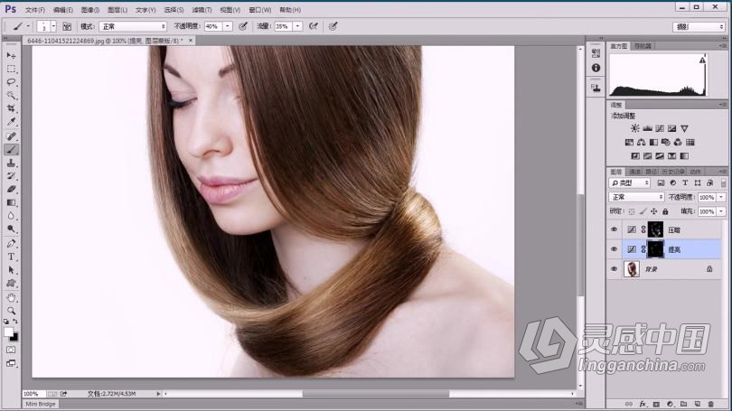
Task: Close the 6446-11041521224869.jpg document tab
Action: pyautogui.click(x=191, y=41)
